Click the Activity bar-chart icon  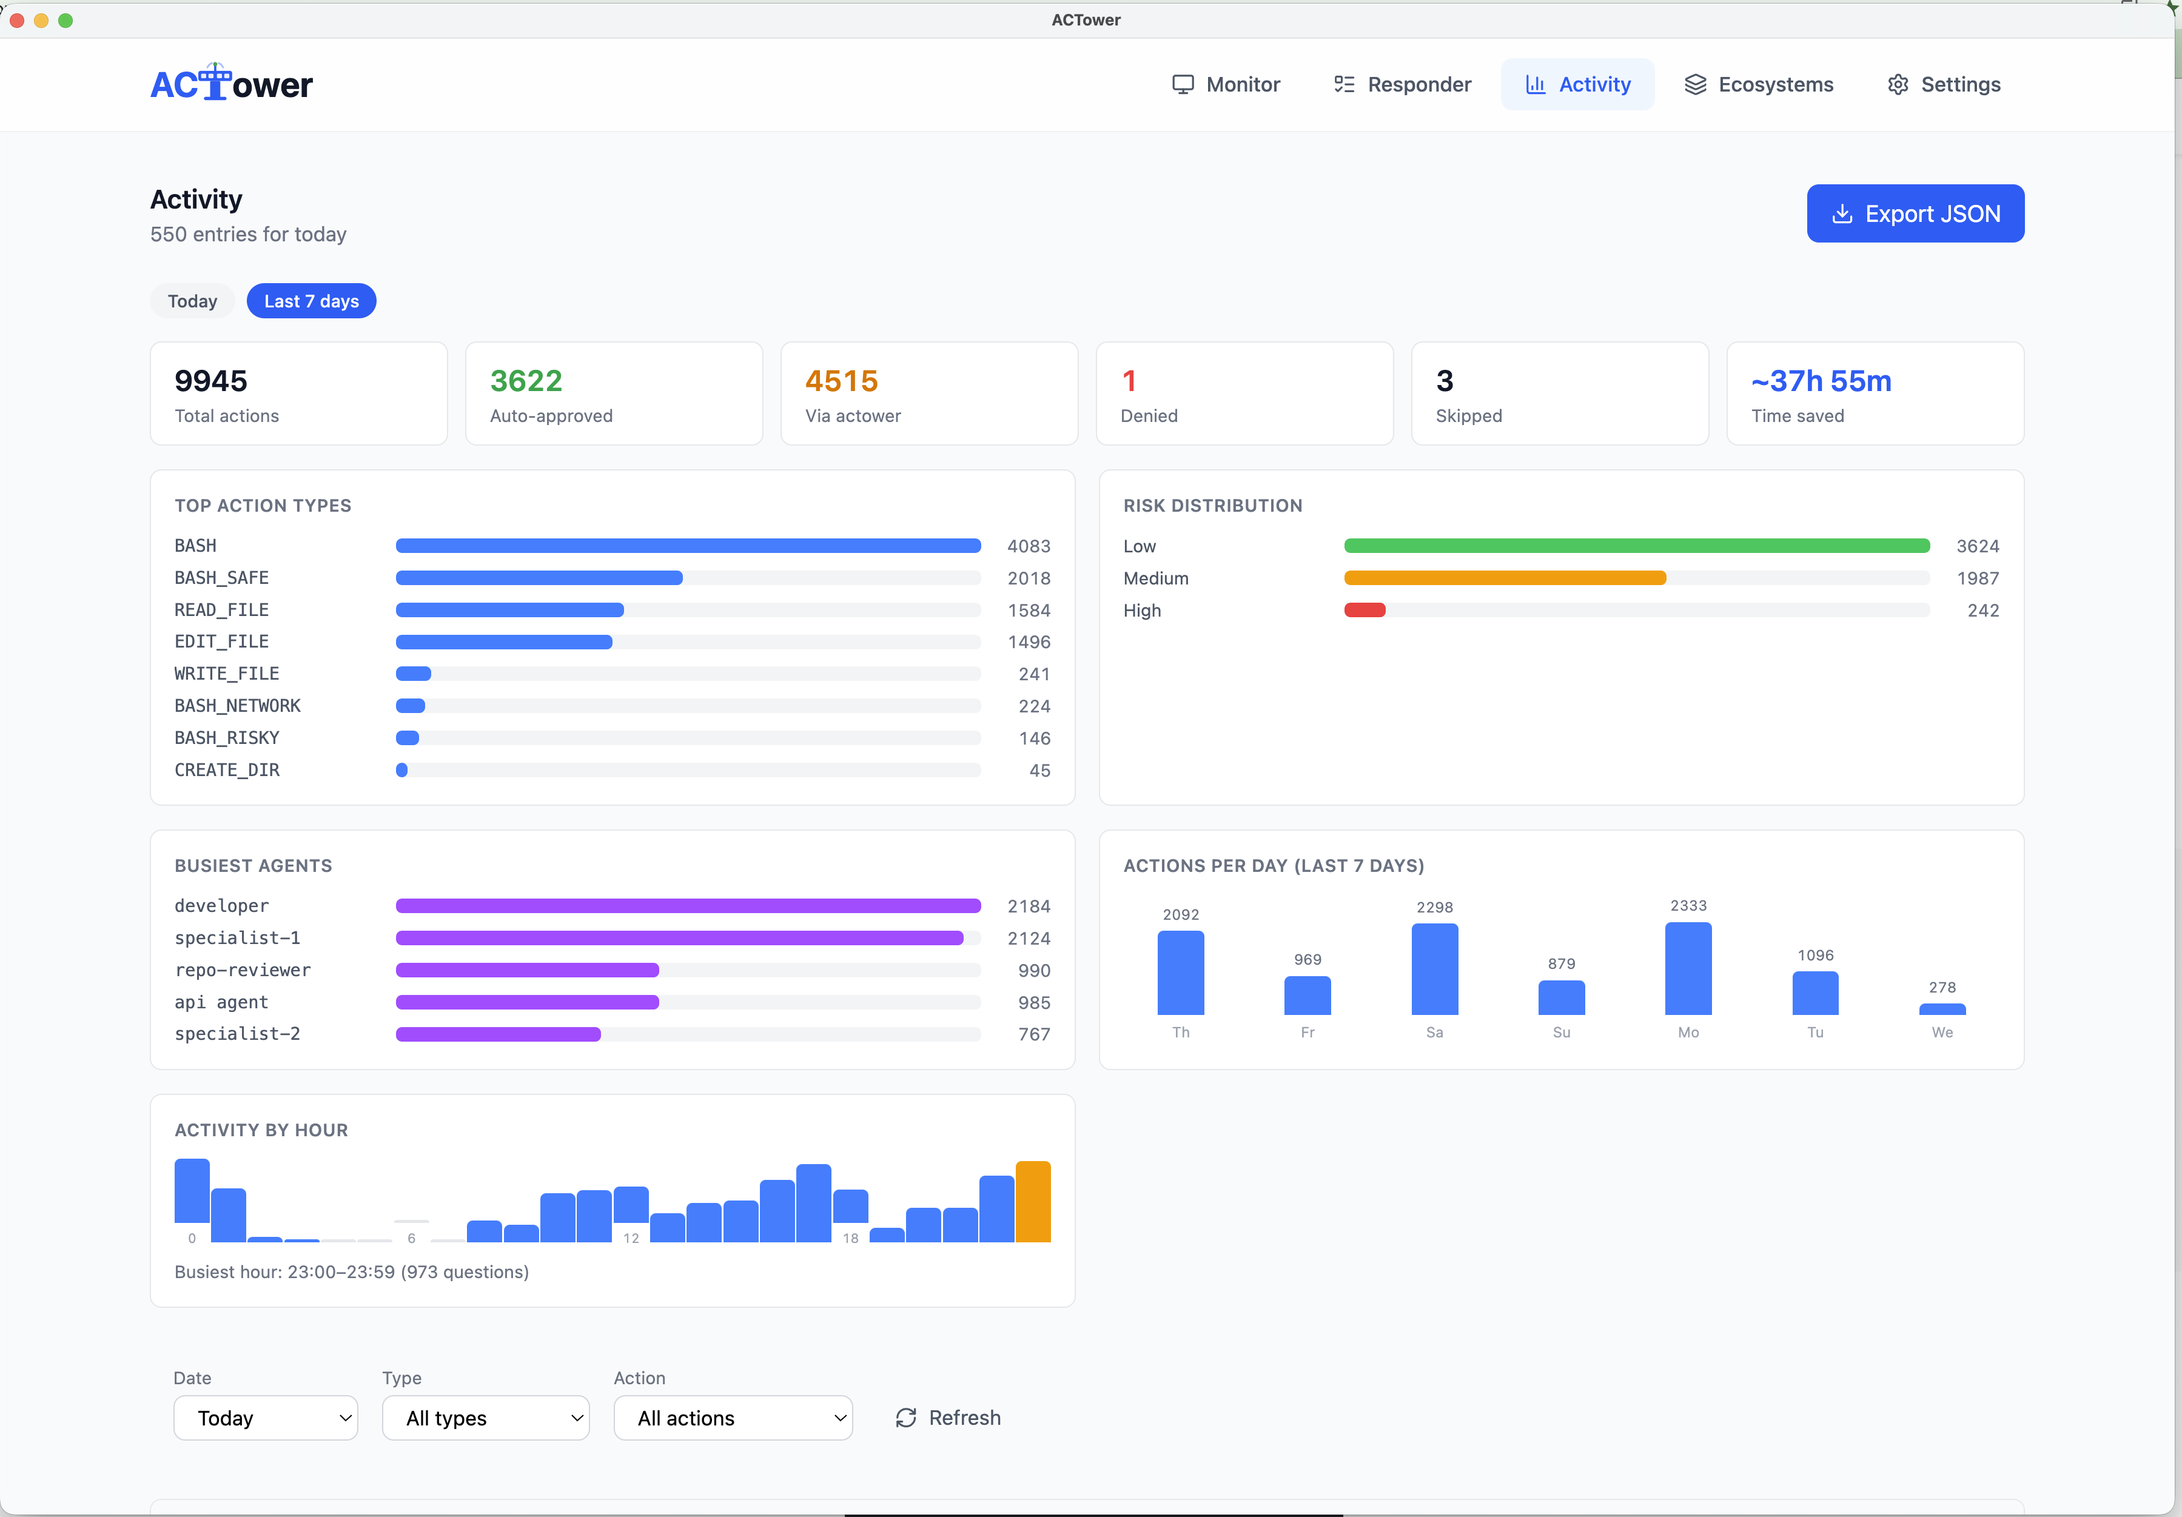(1535, 84)
